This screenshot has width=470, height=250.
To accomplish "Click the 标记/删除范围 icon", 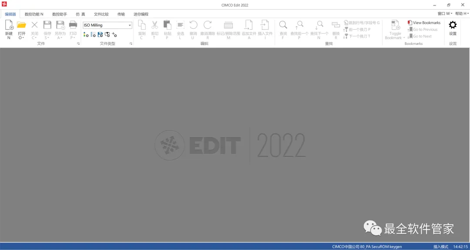I will coord(228,25).
